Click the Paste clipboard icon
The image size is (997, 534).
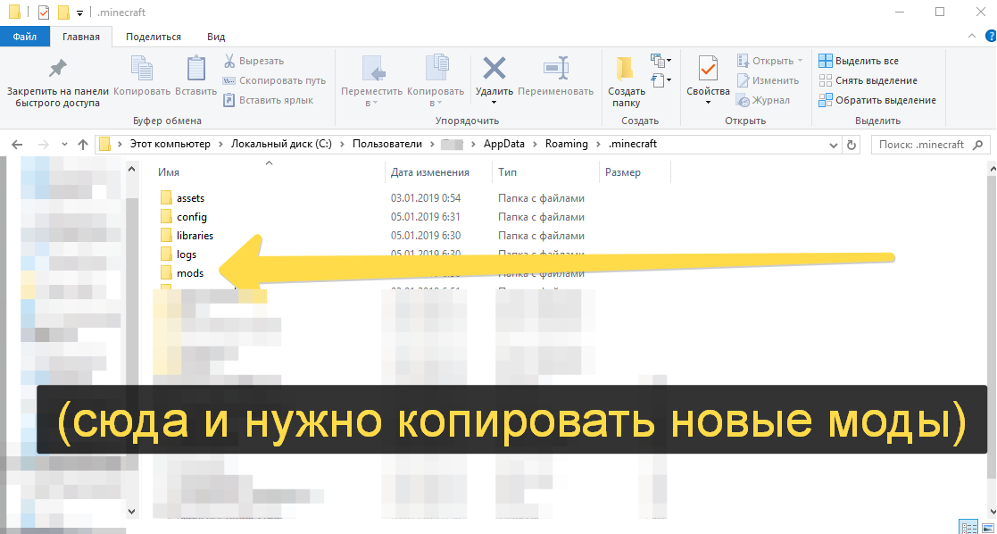point(195,69)
